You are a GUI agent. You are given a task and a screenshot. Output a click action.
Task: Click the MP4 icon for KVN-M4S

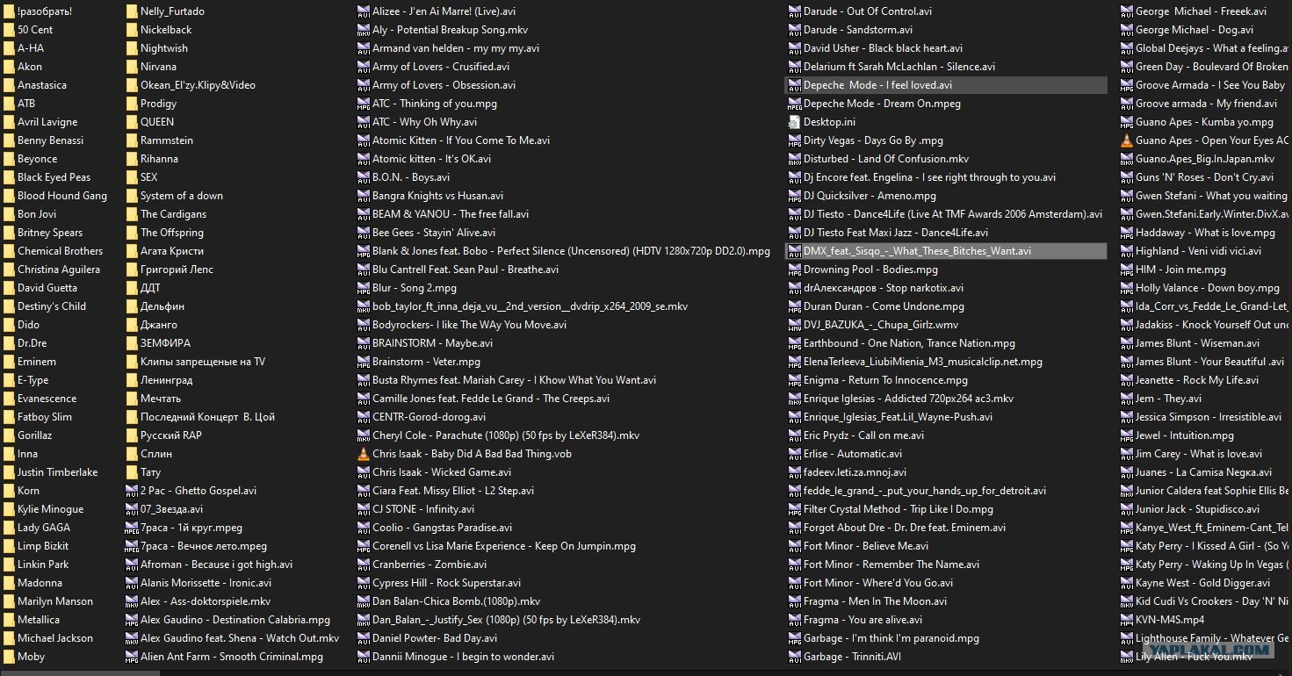pyautogui.click(x=1127, y=620)
